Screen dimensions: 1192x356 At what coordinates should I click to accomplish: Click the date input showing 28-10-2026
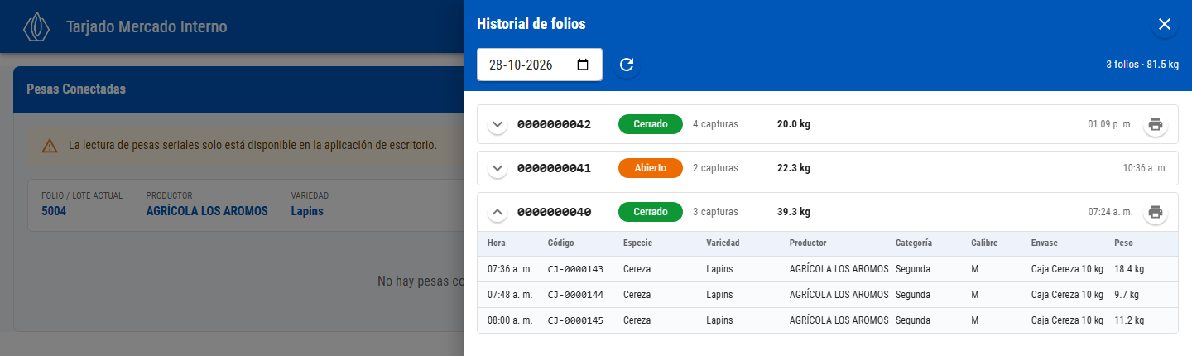coord(540,65)
